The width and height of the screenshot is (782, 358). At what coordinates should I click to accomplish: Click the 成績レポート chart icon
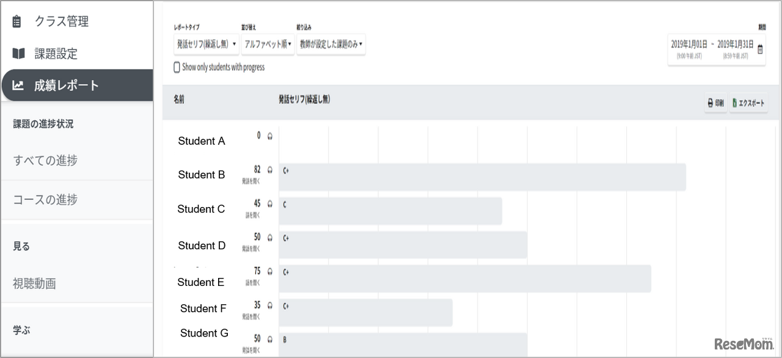tap(18, 86)
